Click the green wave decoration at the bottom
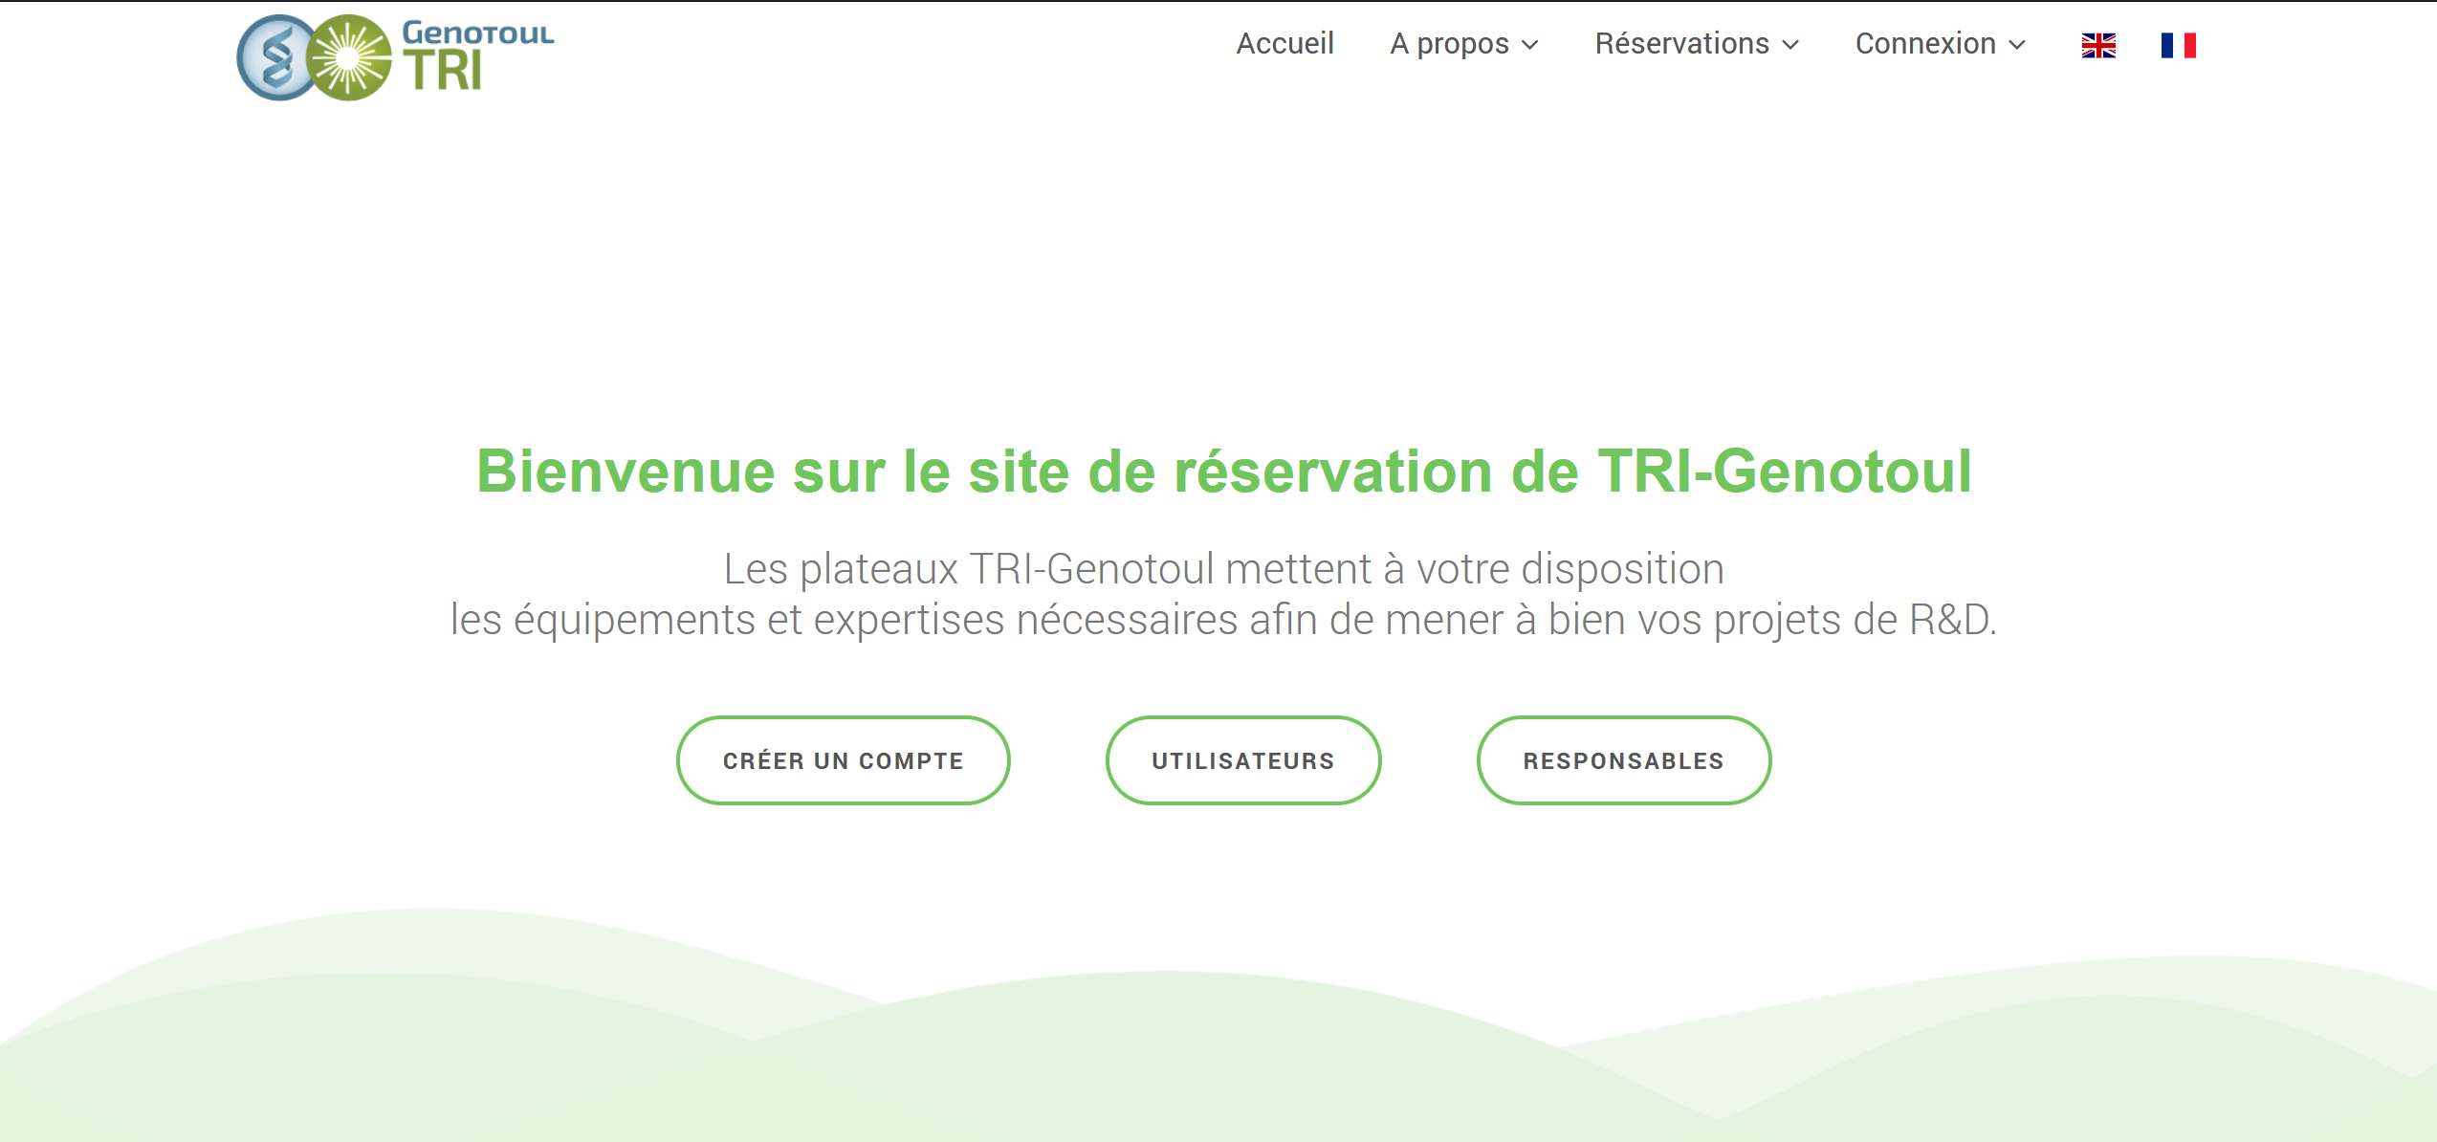Image resolution: width=2437 pixels, height=1142 pixels. [x=1218, y=1052]
